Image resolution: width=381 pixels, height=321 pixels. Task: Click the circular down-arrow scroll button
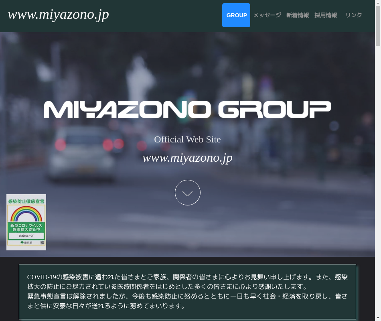(x=188, y=193)
